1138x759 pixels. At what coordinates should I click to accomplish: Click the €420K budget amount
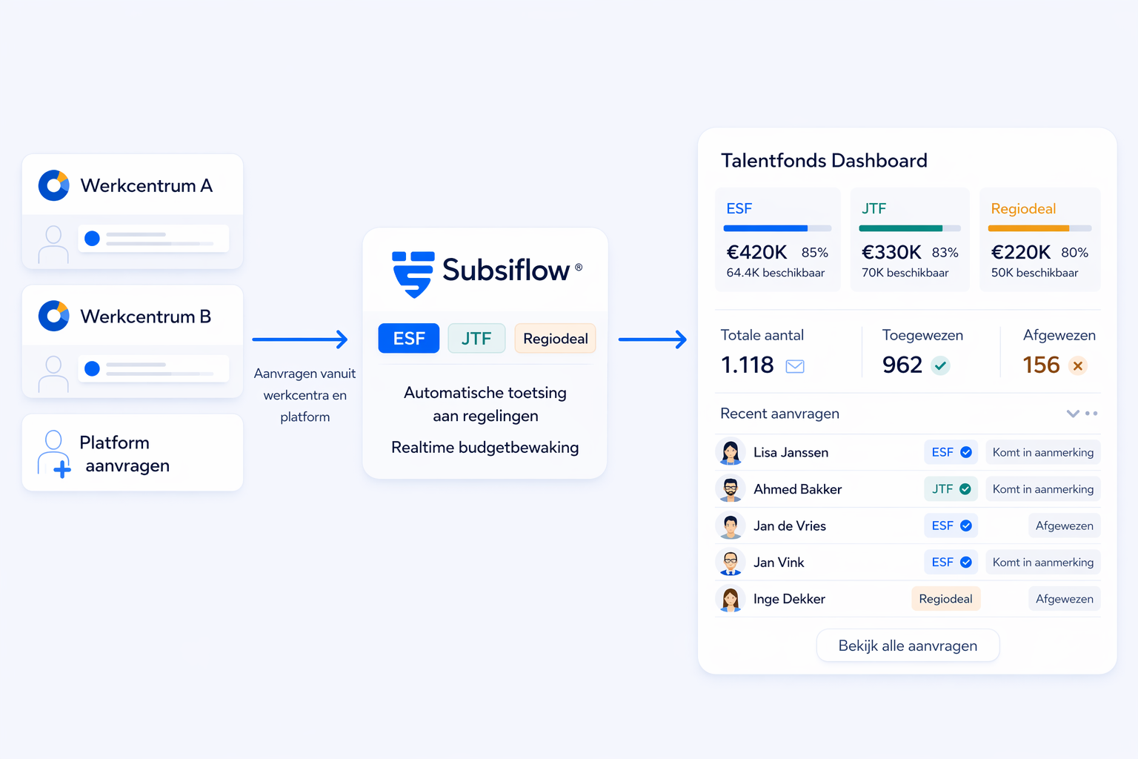756,253
